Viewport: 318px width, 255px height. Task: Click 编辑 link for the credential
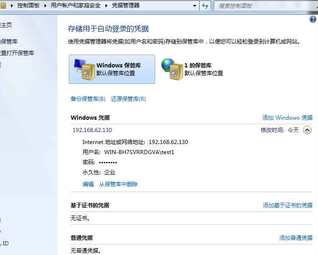click(88, 184)
